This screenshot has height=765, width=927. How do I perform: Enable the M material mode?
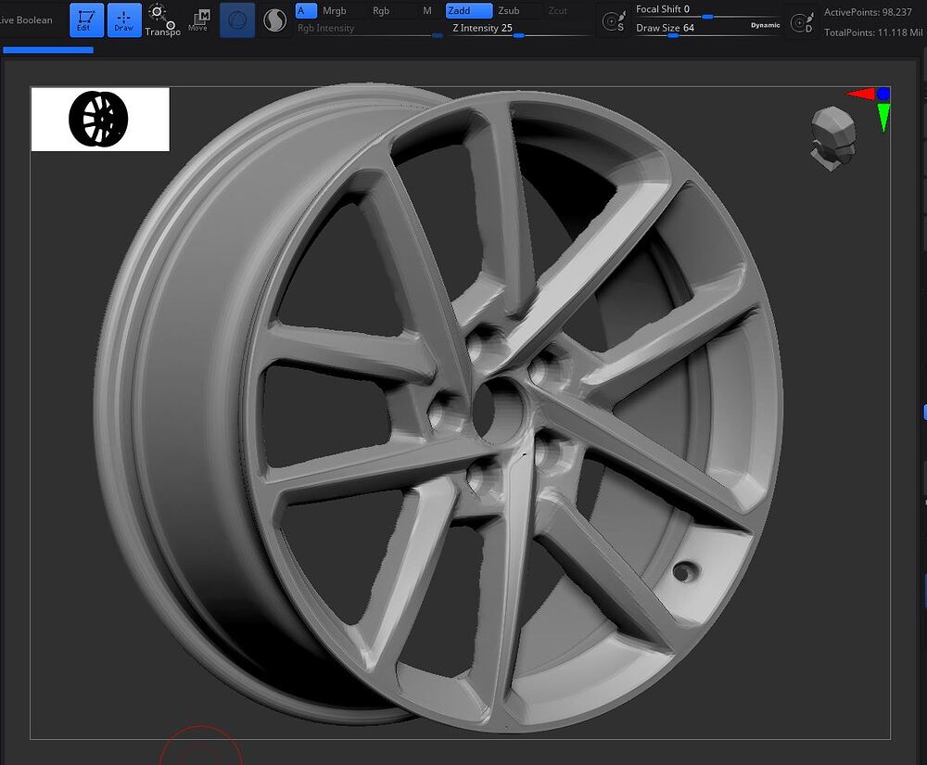[x=426, y=10]
